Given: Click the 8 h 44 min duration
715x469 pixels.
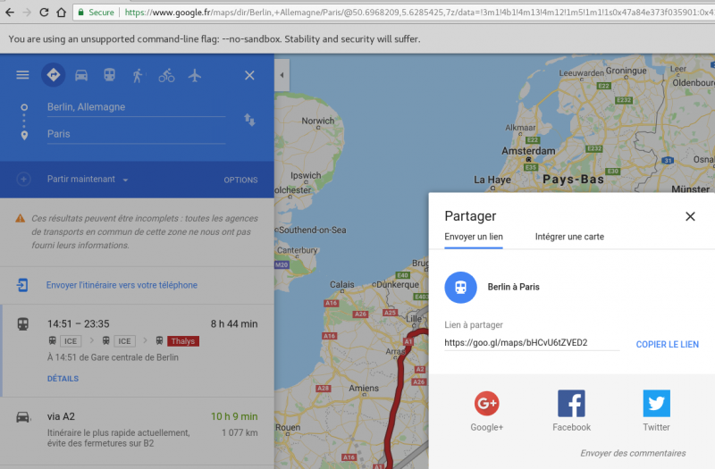Looking at the screenshot, I should tap(234, 324).
